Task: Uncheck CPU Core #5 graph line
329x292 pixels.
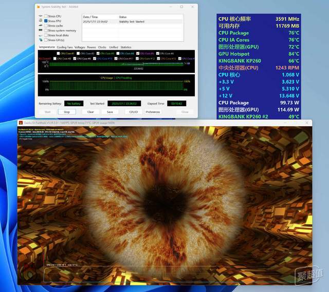Action: (x=138, y=53)
